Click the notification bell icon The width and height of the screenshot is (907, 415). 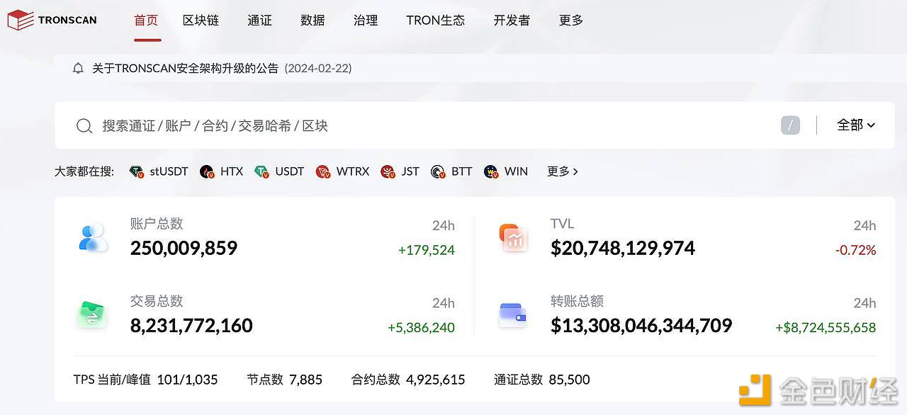click(x=79, y=69)
